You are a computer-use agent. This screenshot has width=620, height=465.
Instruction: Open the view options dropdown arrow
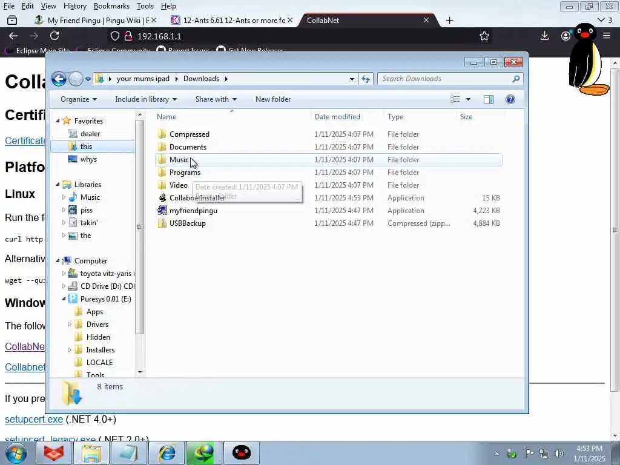tap(468, 99)
